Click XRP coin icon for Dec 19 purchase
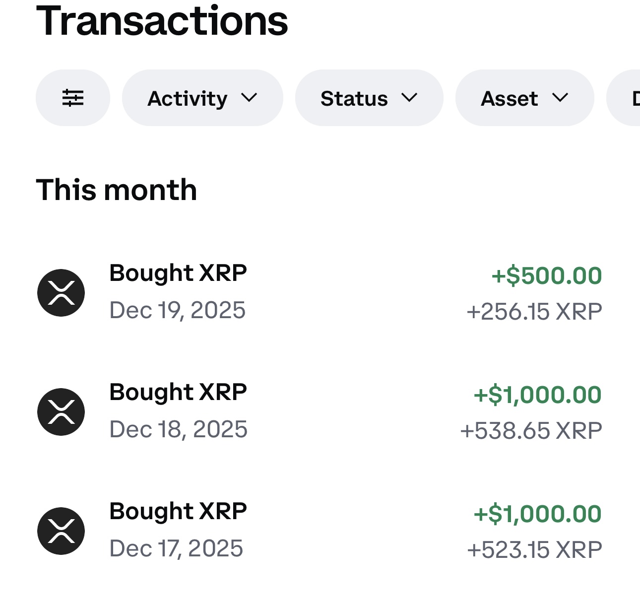The height and width of the screenshot is (607, 640). point(61,293)
